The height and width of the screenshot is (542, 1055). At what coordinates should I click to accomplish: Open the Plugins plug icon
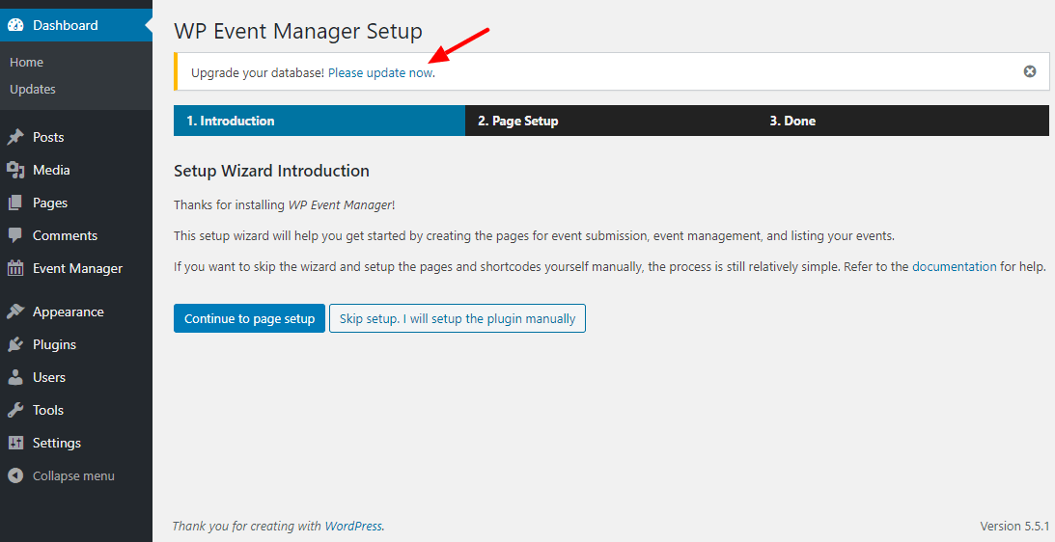[x=15, y=344]
